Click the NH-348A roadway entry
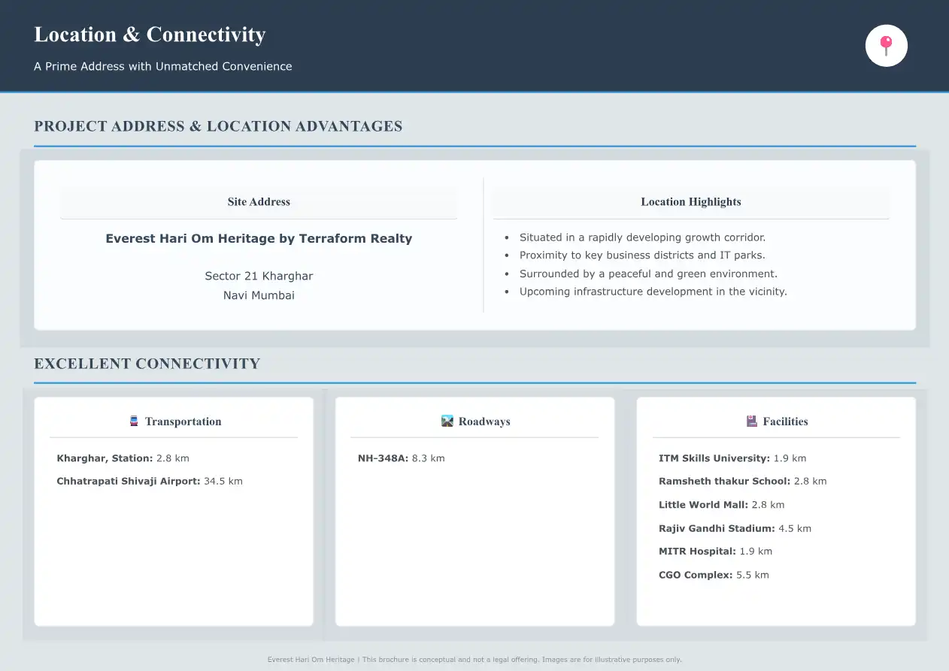Viewport: 949px width, 671px height. [401, 458]
